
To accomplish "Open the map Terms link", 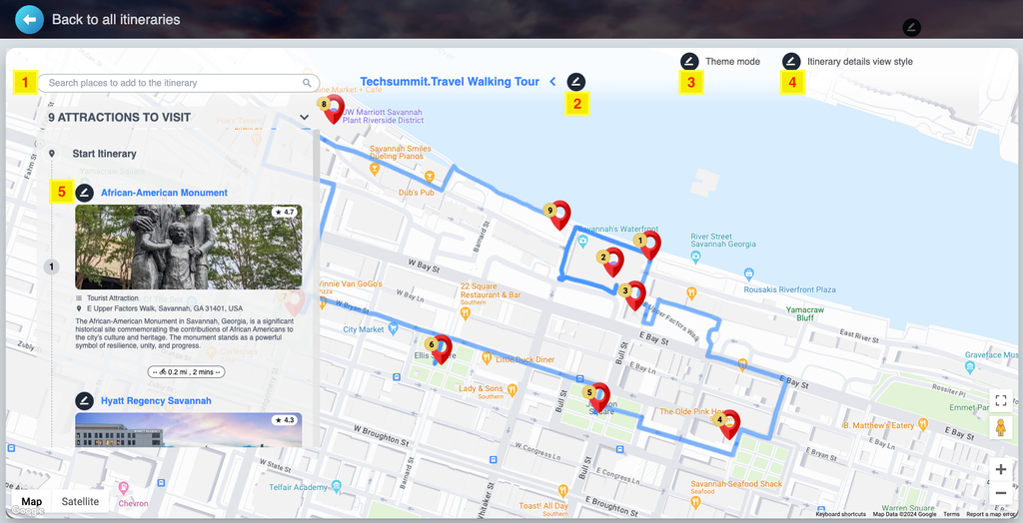I will 951,515.
